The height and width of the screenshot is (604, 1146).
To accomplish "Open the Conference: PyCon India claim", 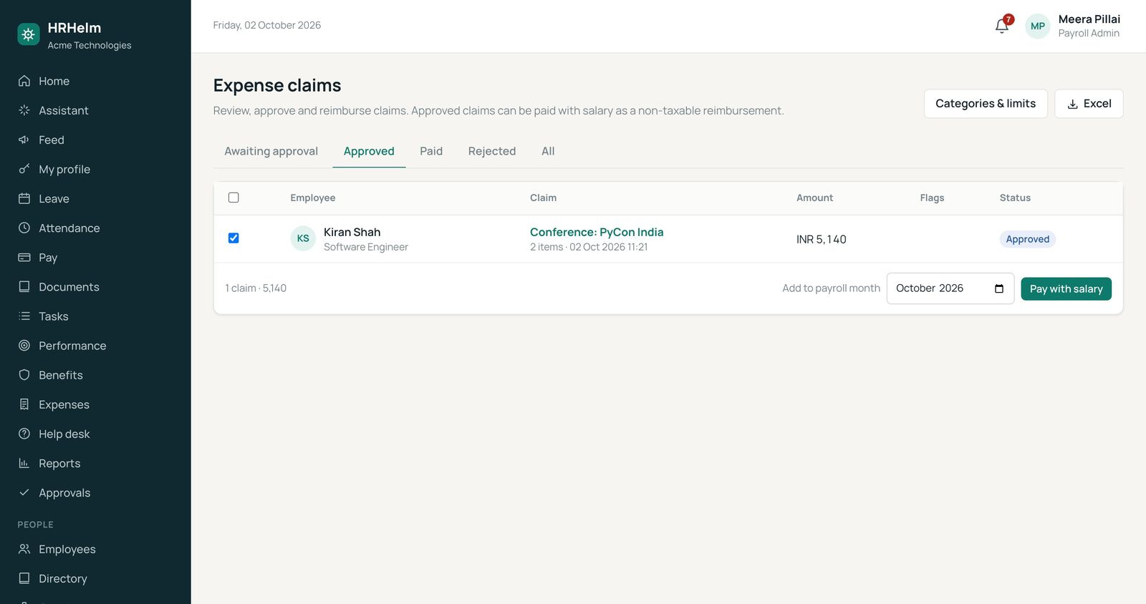I will point(597,232).
